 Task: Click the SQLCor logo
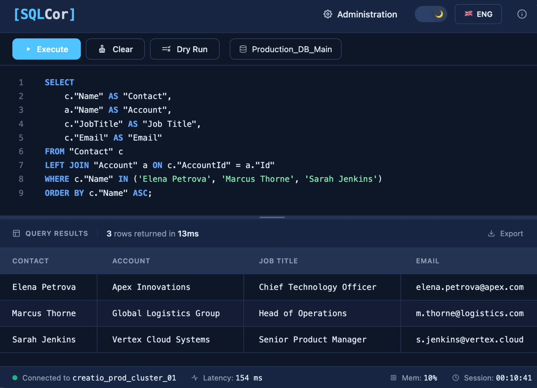pyautogui.click(x=45, y=14)
